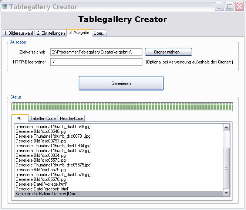Select log line "Generiere Datei 'ergebnis.html'"
This screenshot has width=246, height=210.
(x=119, y=189)
